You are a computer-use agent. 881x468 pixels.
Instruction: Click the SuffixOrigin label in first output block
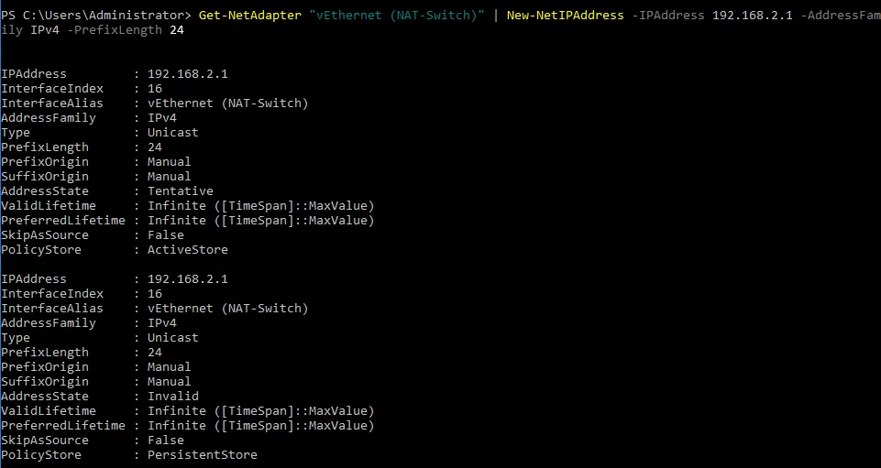[x=44, y=177]
